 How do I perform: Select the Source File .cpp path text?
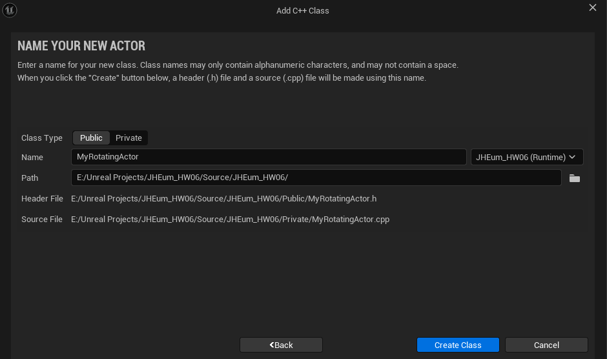tap(231, 219)
